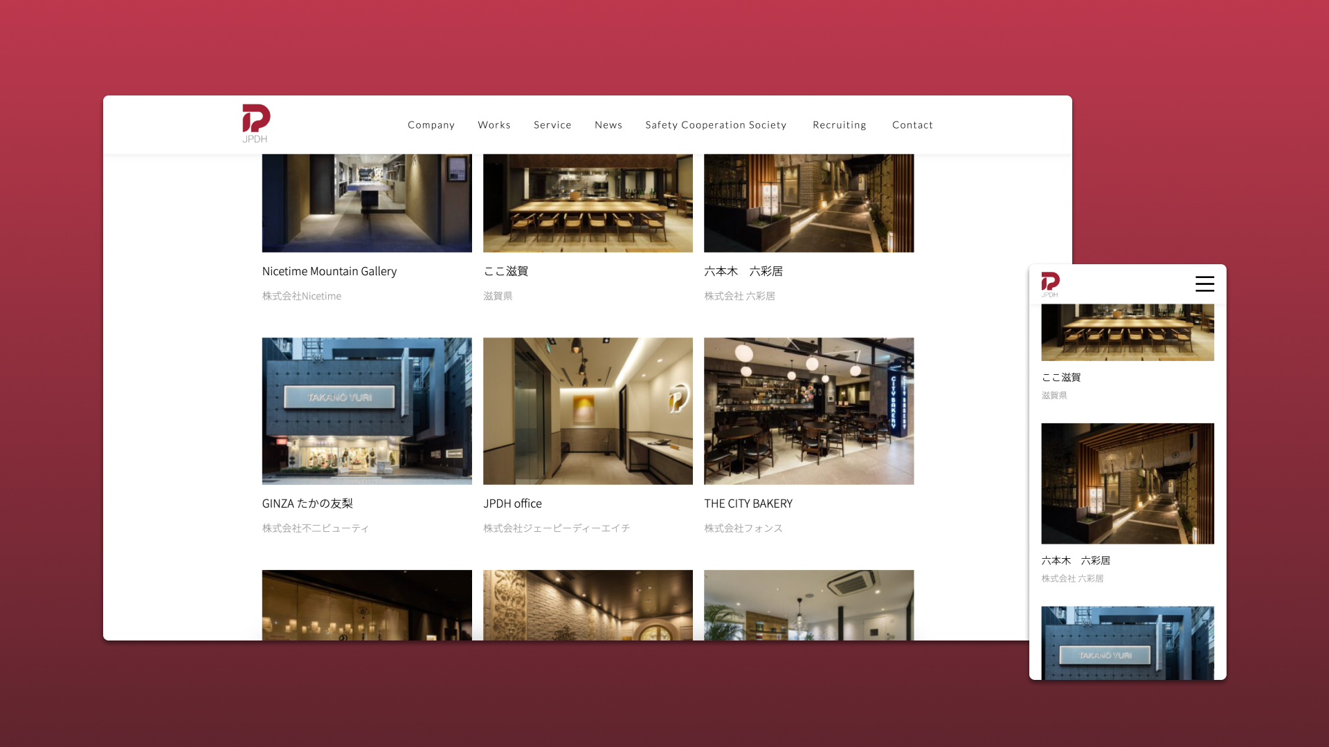Image resolution: width=1329 pixels, height=747 pixels.
Task: Click THE CITY BAKERY title text
Action: pyautogui.click(x=748, y=504)
